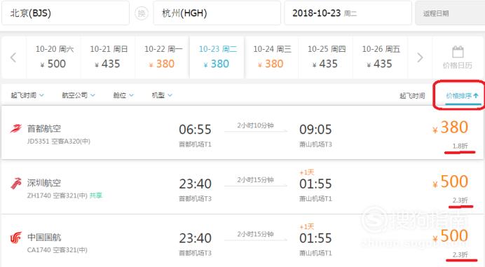Image resolution: width=485 pixels, height=267 pixels.
Task: Expand the 机型 filter dropdown
Action: pos(162,95)
